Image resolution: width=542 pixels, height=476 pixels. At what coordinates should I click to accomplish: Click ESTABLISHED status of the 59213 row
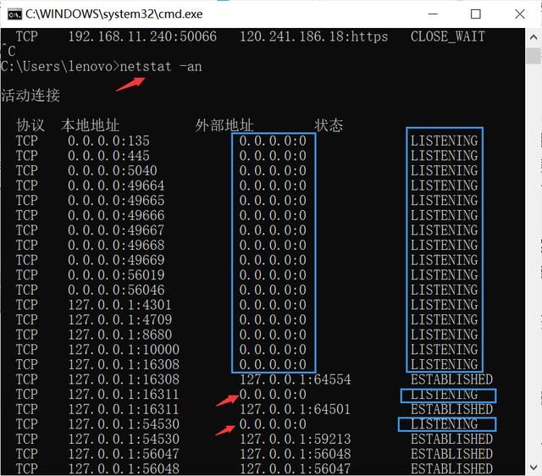click(451, 439)
